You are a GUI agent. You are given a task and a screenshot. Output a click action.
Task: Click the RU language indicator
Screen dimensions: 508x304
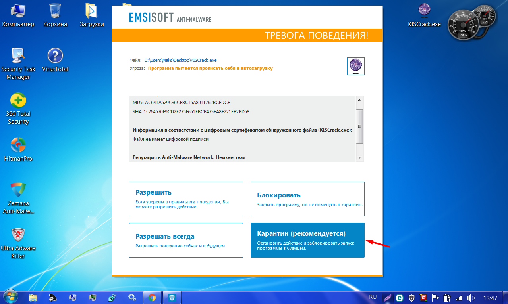coord(373,297)
